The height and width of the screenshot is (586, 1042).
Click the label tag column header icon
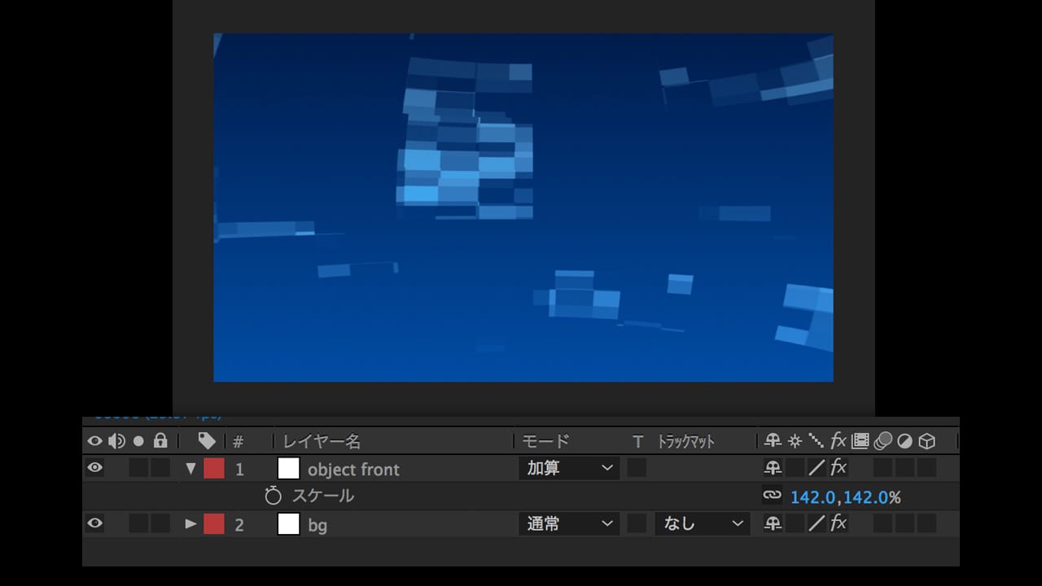pyautogui.click(x=207, y=441)
